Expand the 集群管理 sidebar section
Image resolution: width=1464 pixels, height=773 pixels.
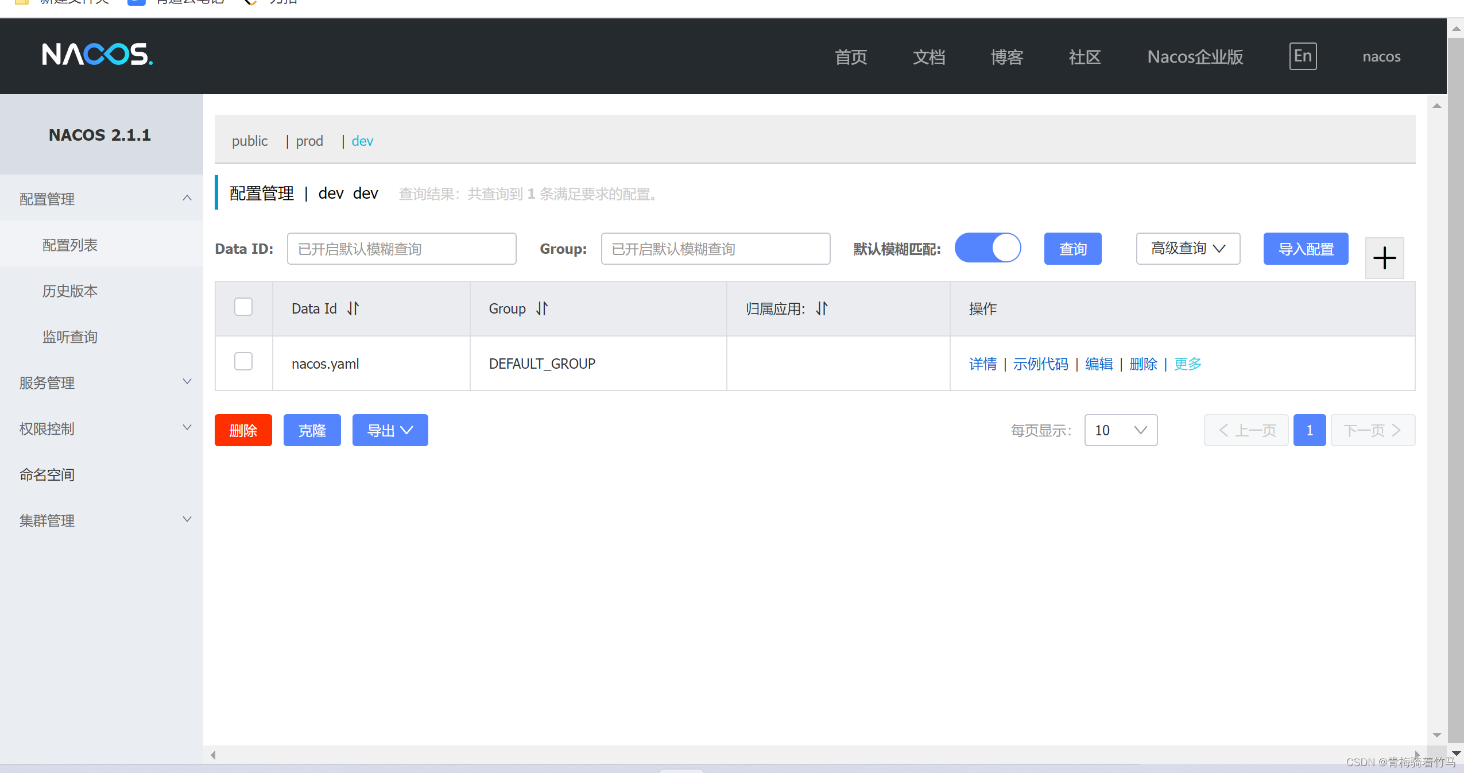(102, 520)
